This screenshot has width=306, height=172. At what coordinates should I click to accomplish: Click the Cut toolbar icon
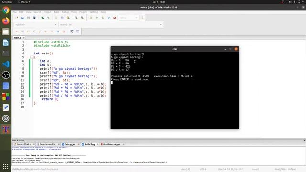(56, 18)
